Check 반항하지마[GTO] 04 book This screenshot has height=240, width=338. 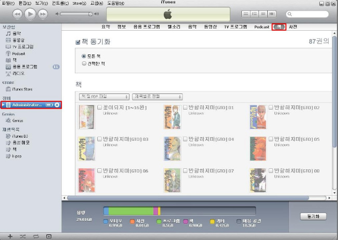tap(185, 139)
